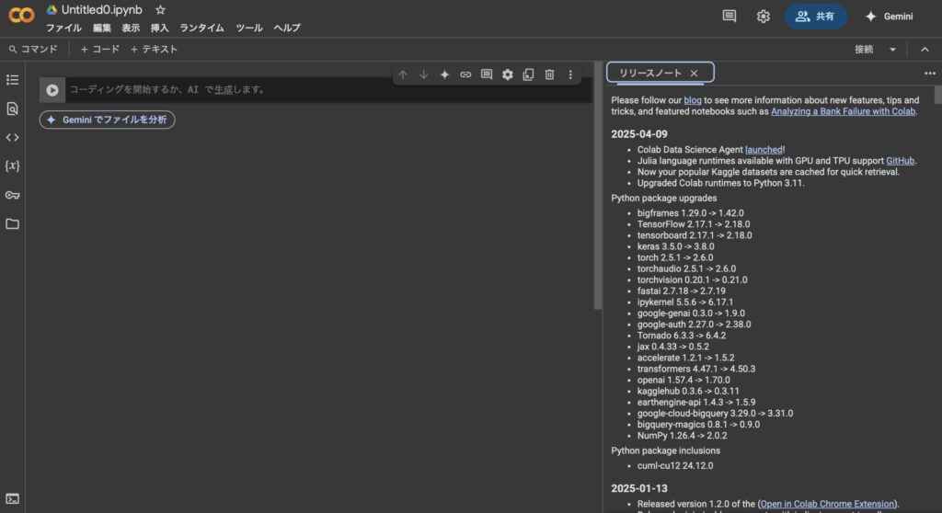Image resolution: width=942 pixels, height=513 pixels.
Task: Click cuml-cu12 24.12.0 line
Action: point(675,465)
